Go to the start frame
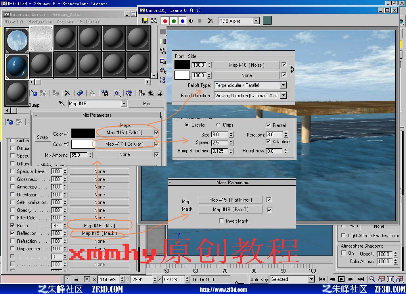This screenshot has height=294, width=406. click(x=322, y=279)
